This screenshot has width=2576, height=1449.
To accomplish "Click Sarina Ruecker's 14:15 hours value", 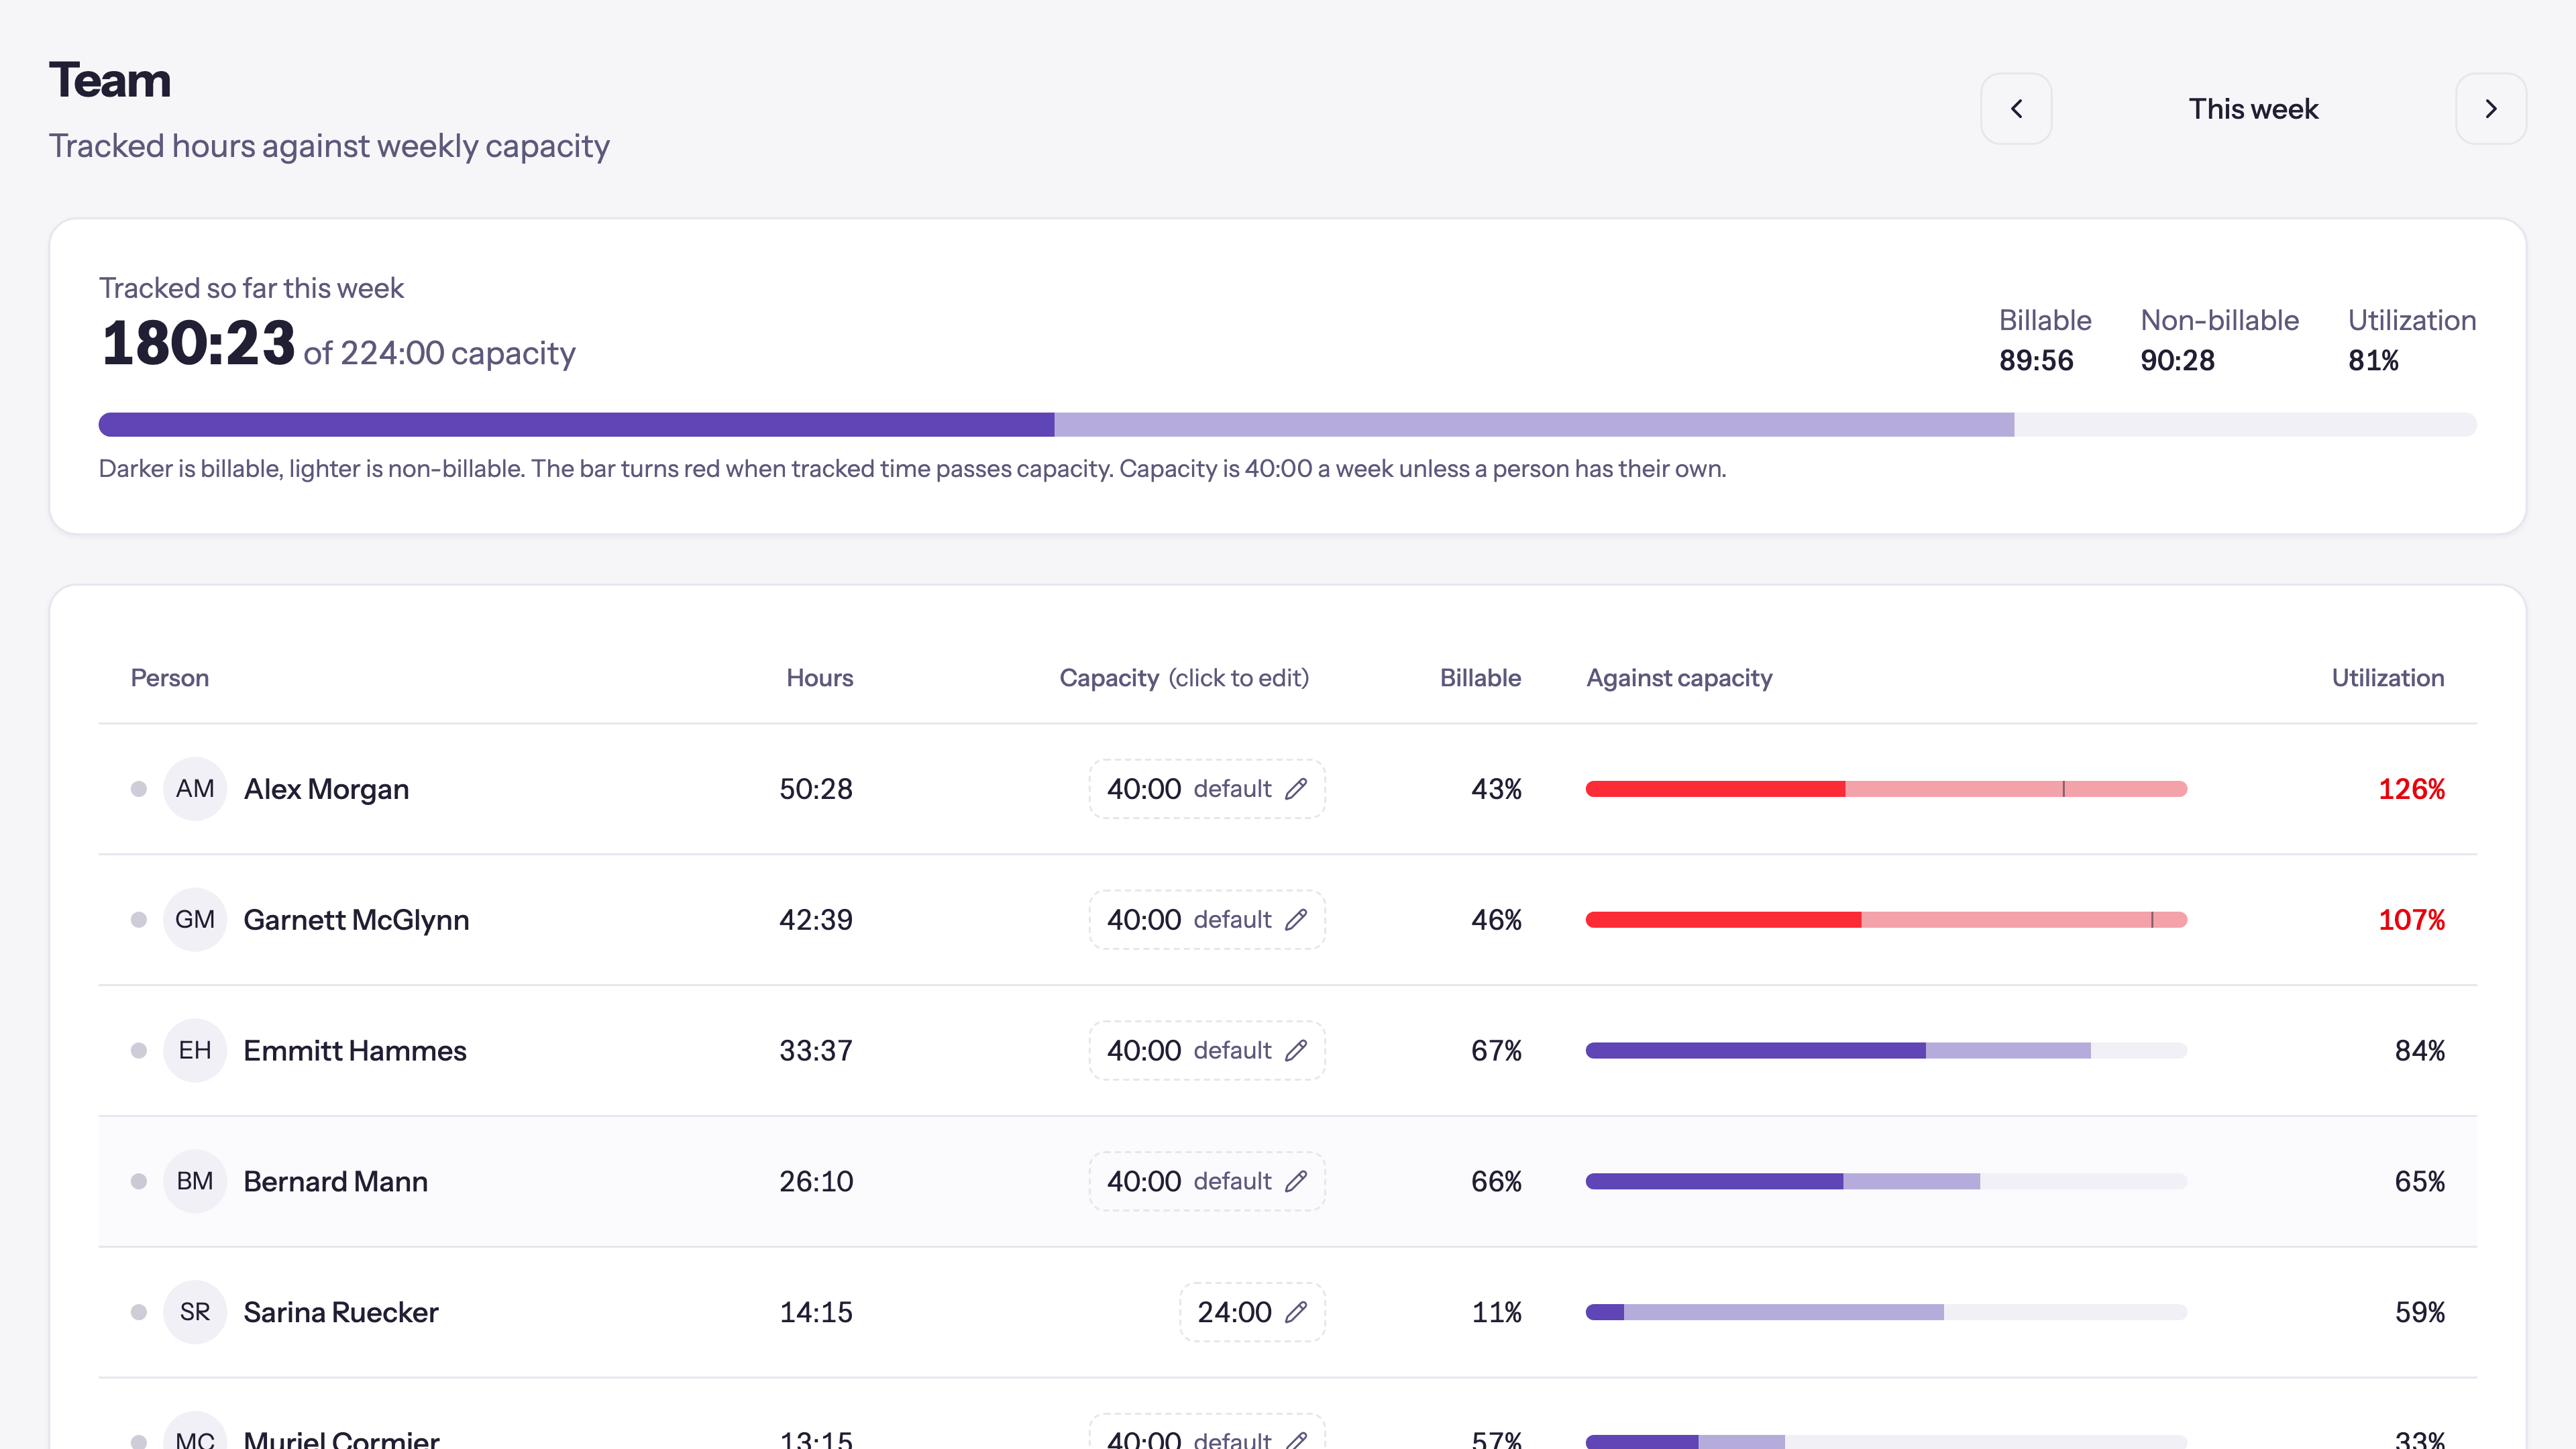I will [x=816, y=1312].
